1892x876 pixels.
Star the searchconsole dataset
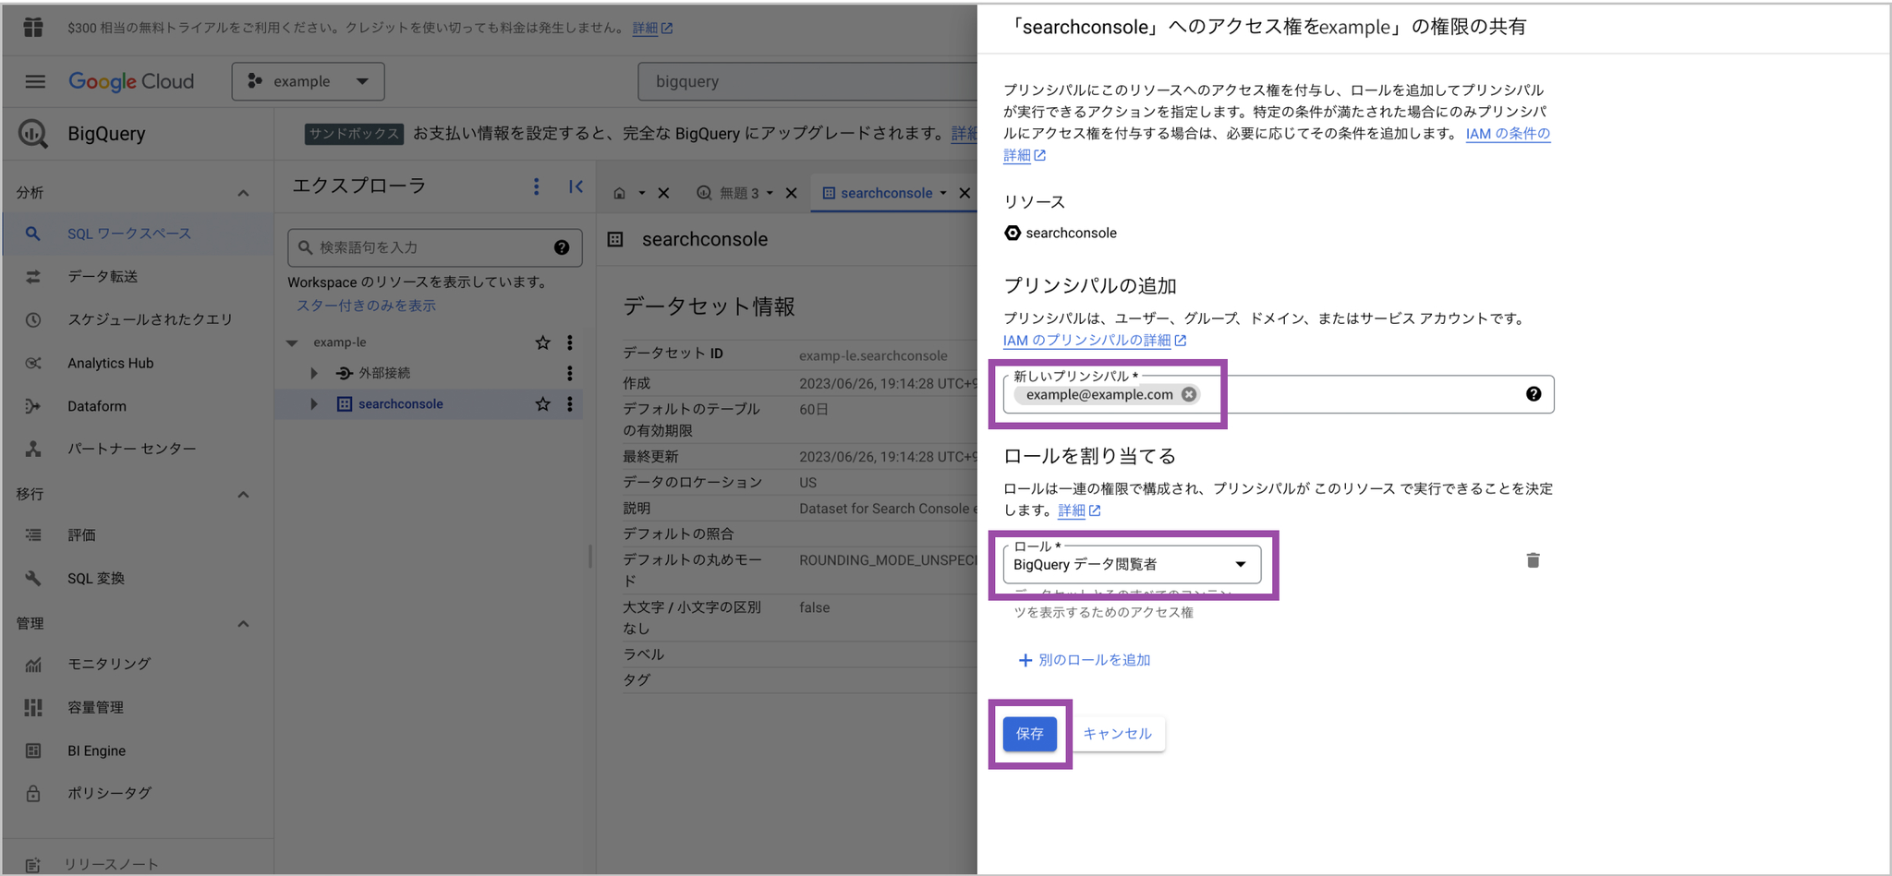pos(542,403)
